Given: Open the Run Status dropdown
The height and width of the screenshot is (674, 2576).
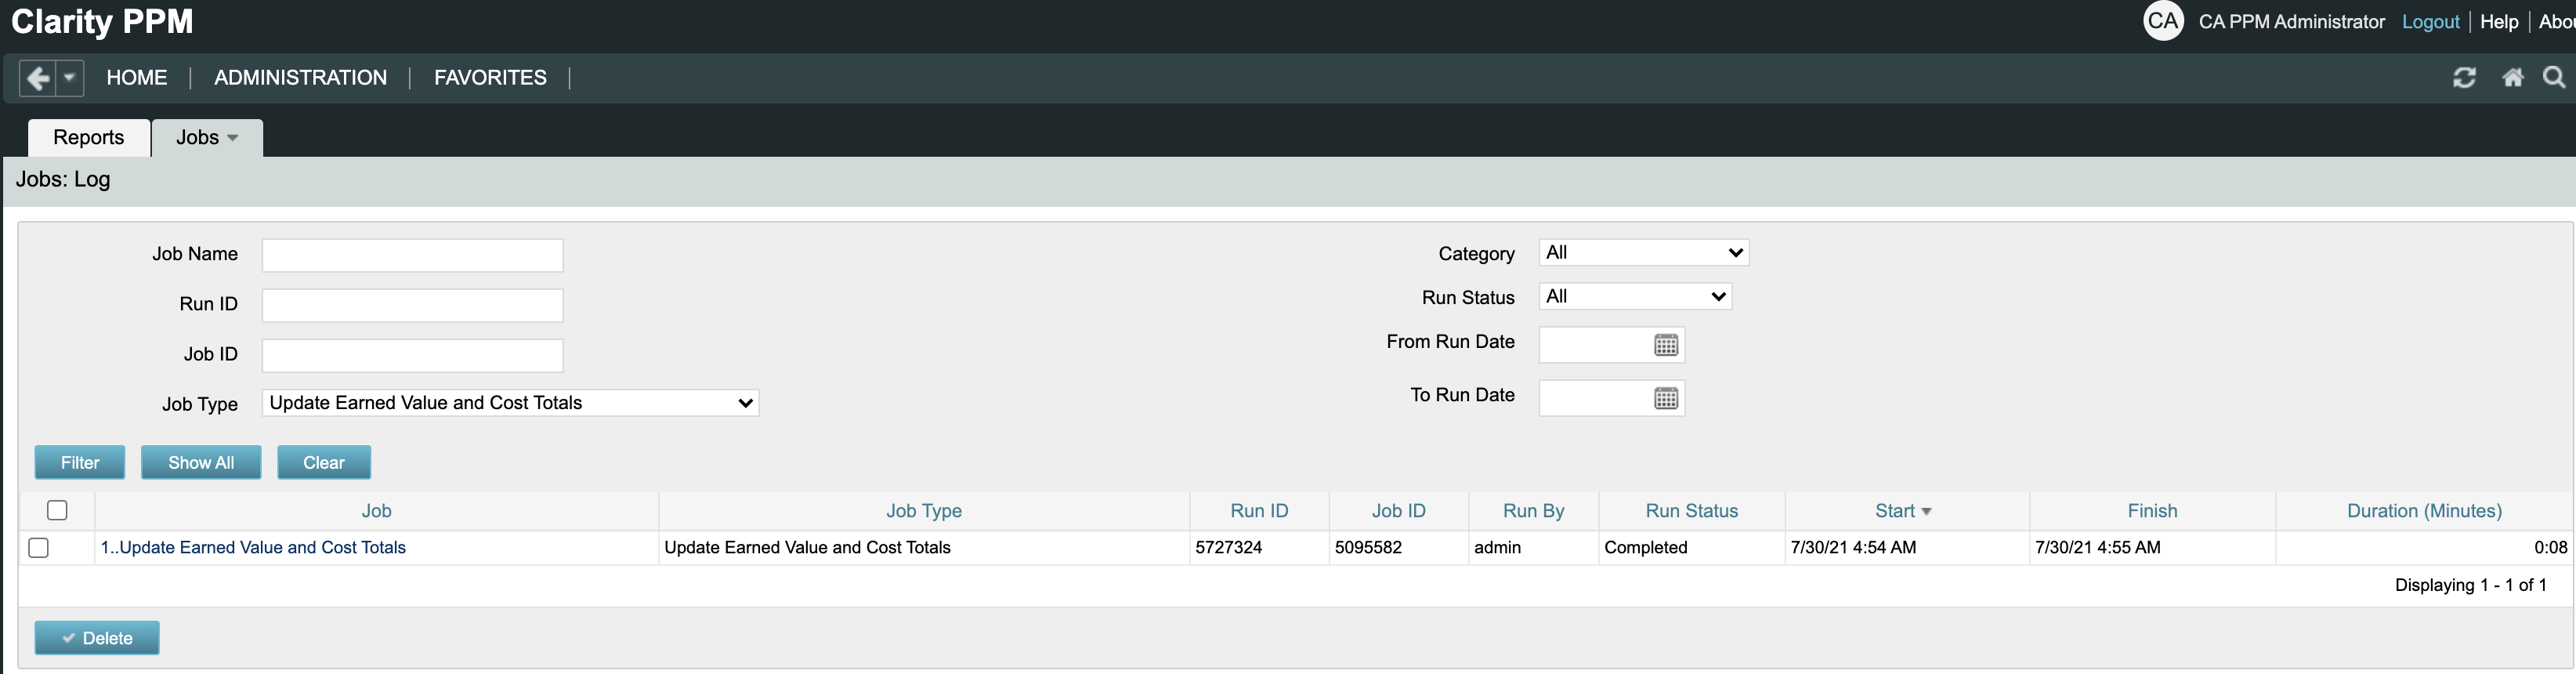Looking at the screenshot, I should coord(1634,297).
